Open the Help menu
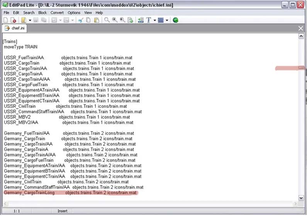307x216 pixels. [99, 13]
